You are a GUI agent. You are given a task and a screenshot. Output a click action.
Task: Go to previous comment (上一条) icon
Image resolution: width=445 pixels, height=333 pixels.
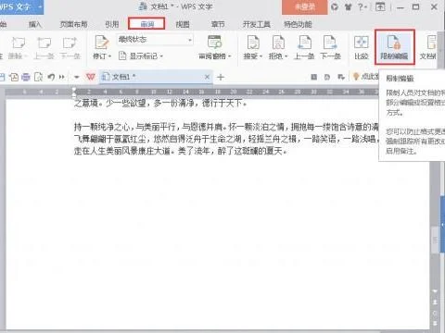click(44, 43)
